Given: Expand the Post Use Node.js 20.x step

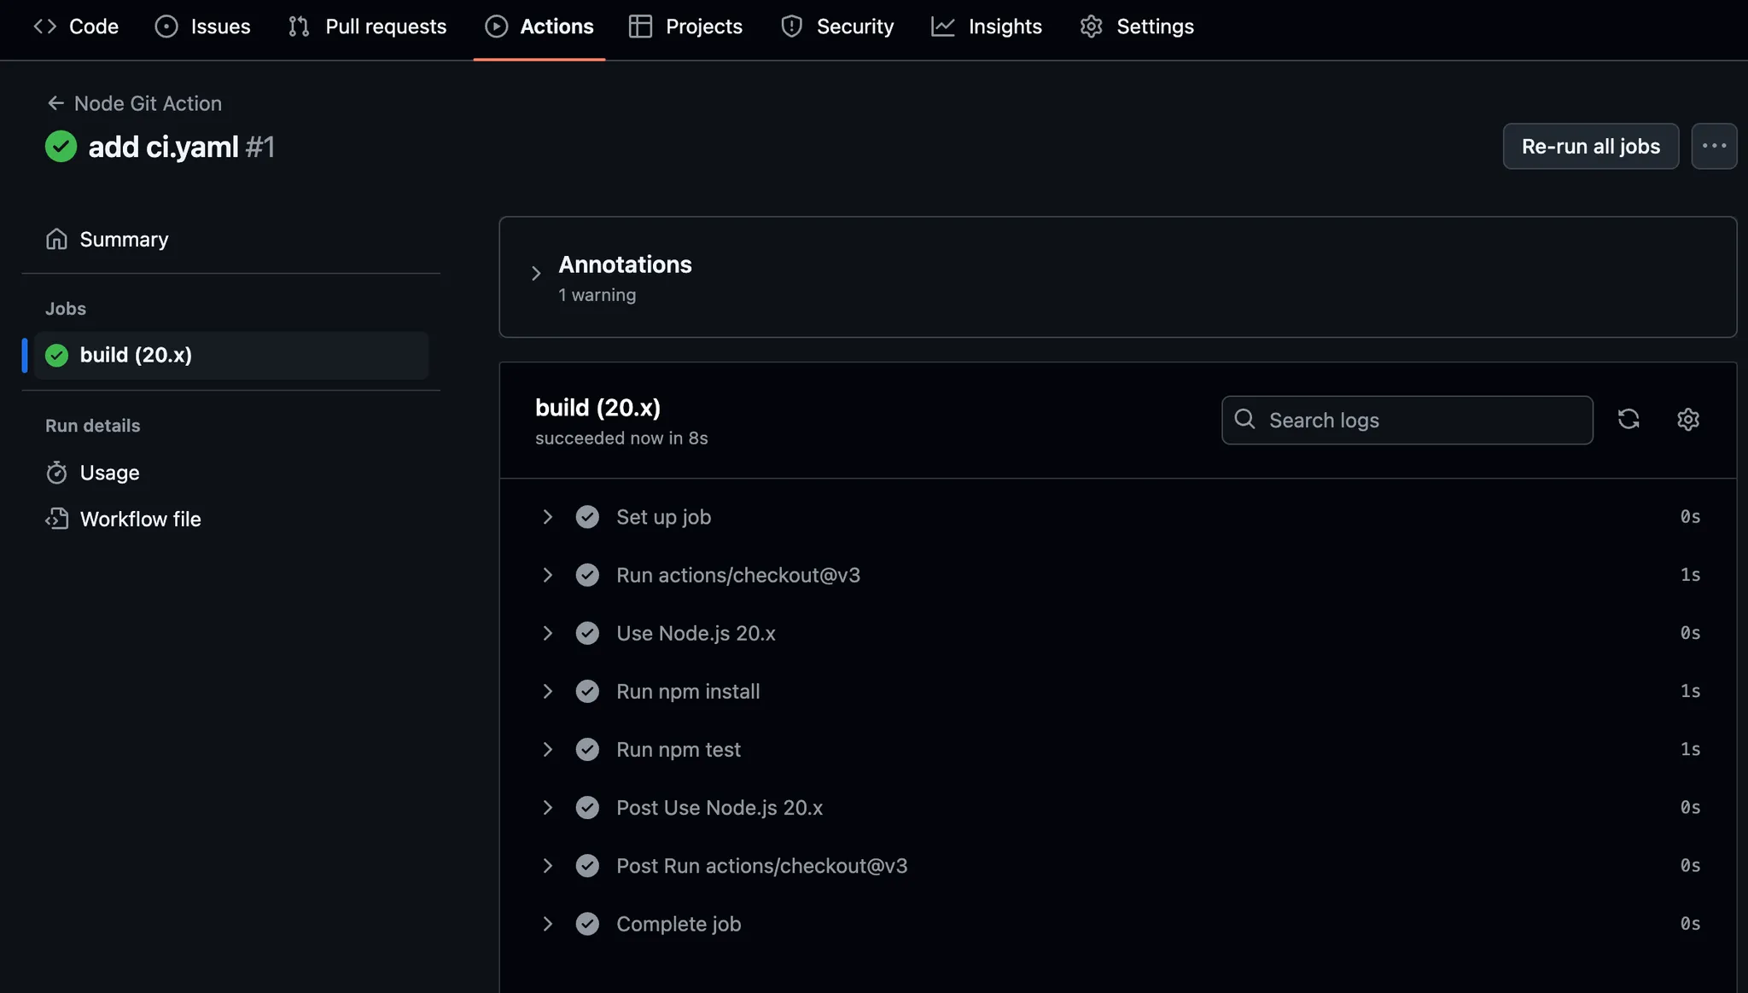Looking at the screenshot, I should 547,807.
